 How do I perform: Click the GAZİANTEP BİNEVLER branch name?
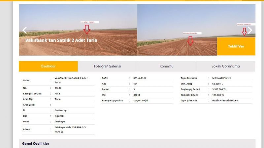(225, 100)
